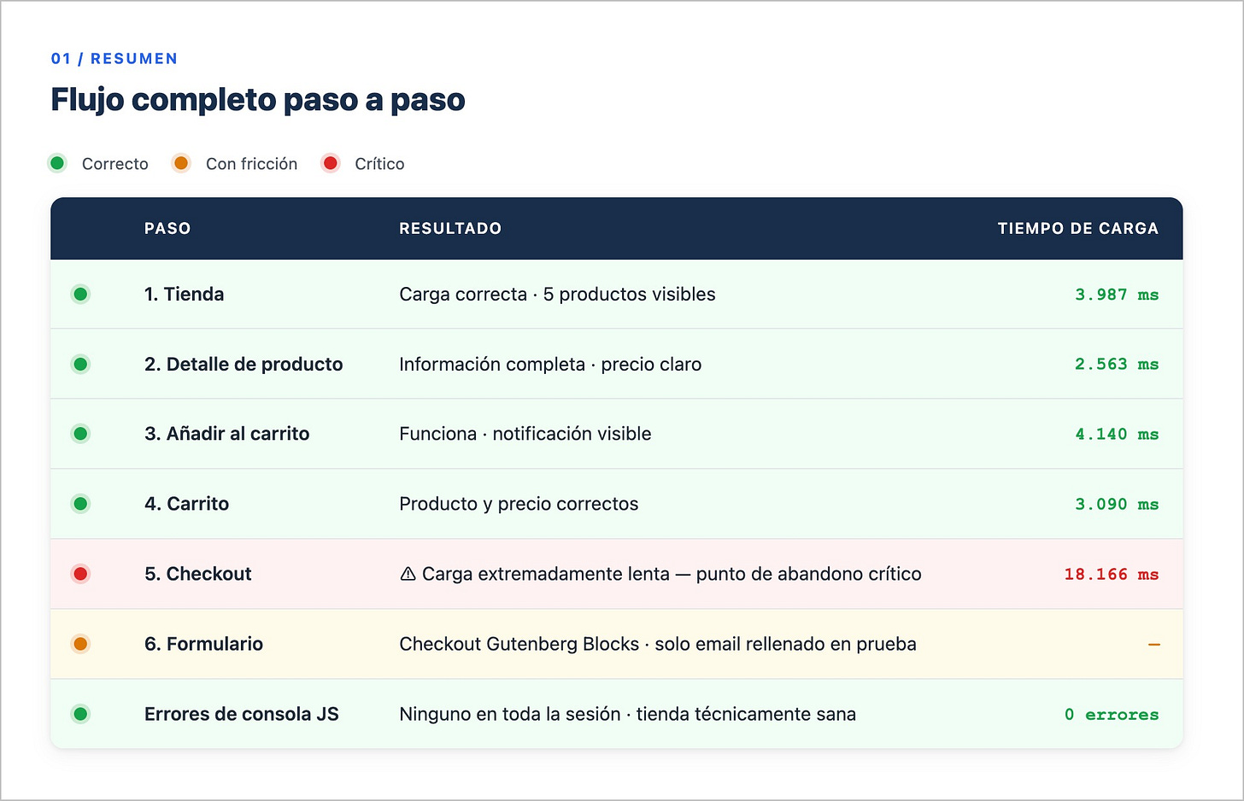Click the '0 errores' value
This screenshot has height=801, width=1244.
pos(1112,714)
